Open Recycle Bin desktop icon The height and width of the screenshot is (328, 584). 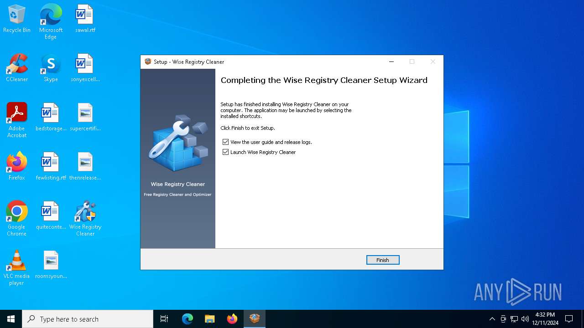click(17, 19)
